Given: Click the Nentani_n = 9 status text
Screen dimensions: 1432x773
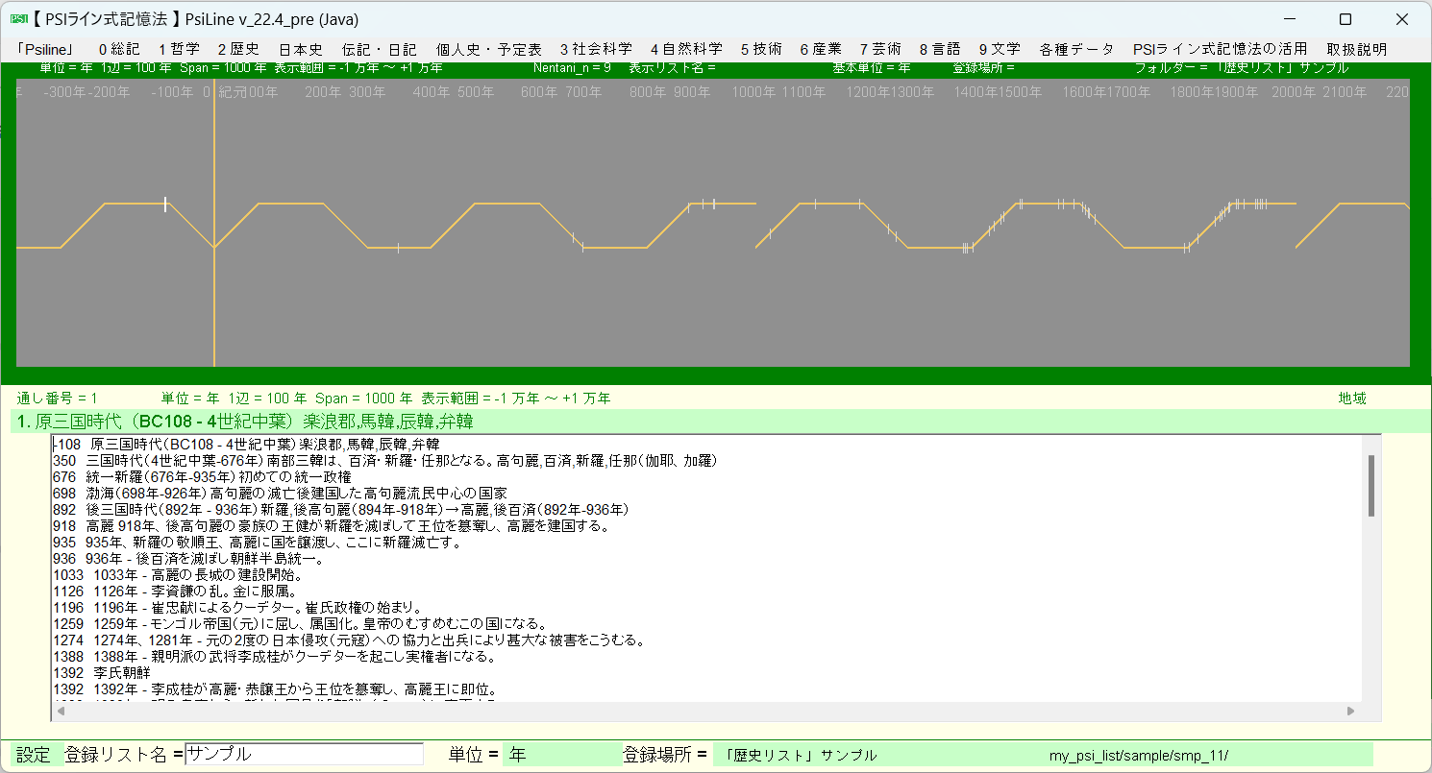Looking at the screenshot, I should tap(572, 68).
